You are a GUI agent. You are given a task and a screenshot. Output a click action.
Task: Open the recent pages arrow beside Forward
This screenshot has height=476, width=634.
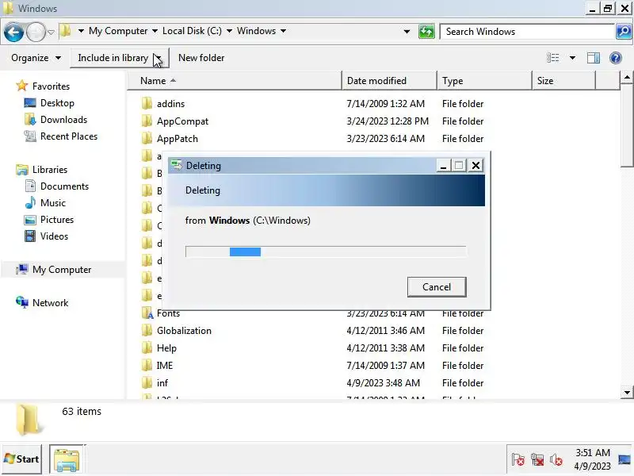(x=51, y=32)
